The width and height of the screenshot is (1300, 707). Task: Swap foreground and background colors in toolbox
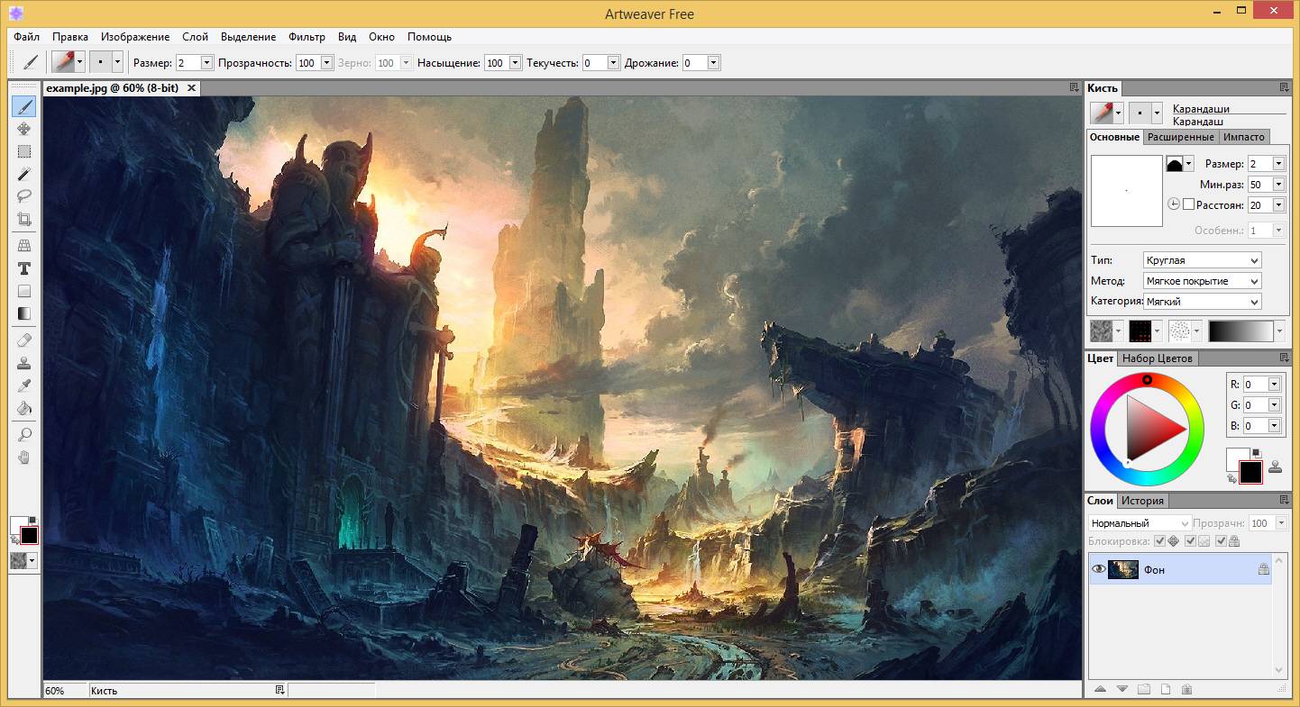pos(14,540)
